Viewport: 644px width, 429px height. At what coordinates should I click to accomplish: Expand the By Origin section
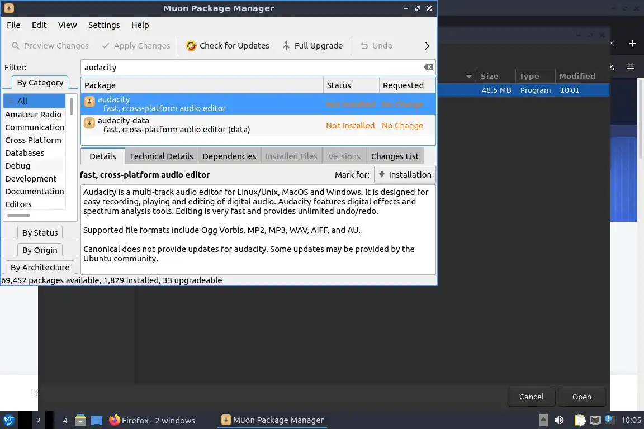coord(40,250)
